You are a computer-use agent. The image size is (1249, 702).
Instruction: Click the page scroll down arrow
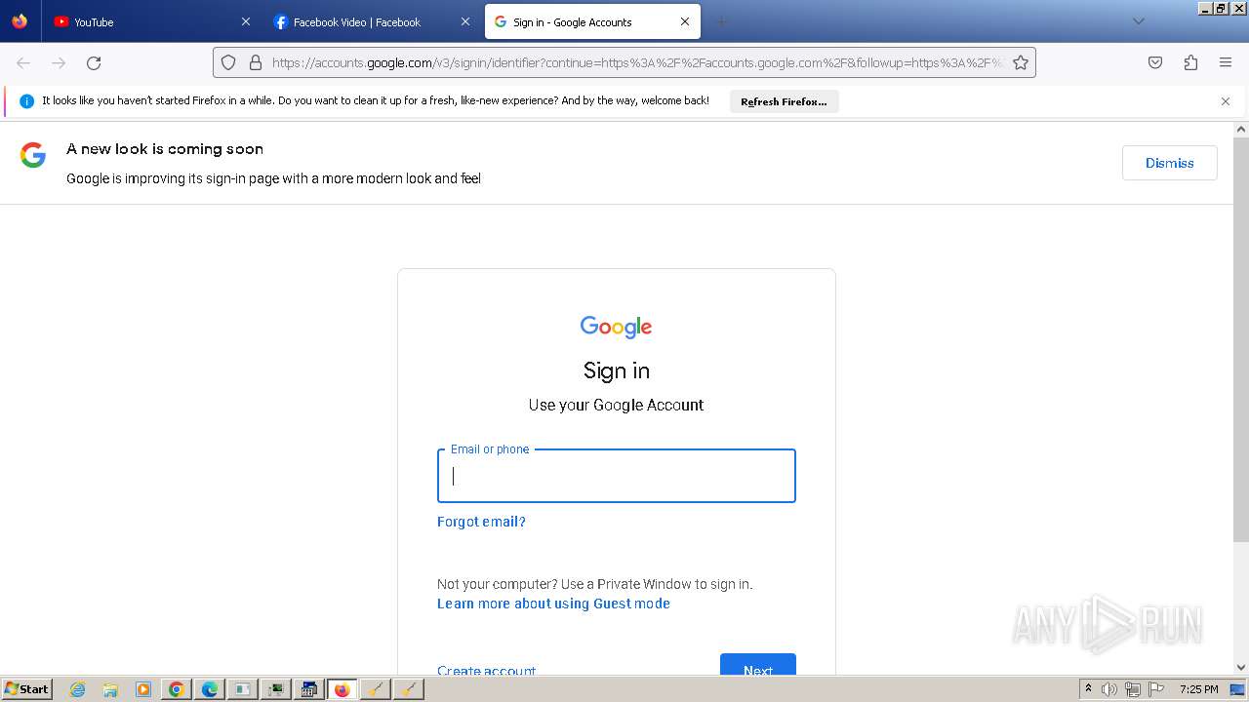[1241, 668]
